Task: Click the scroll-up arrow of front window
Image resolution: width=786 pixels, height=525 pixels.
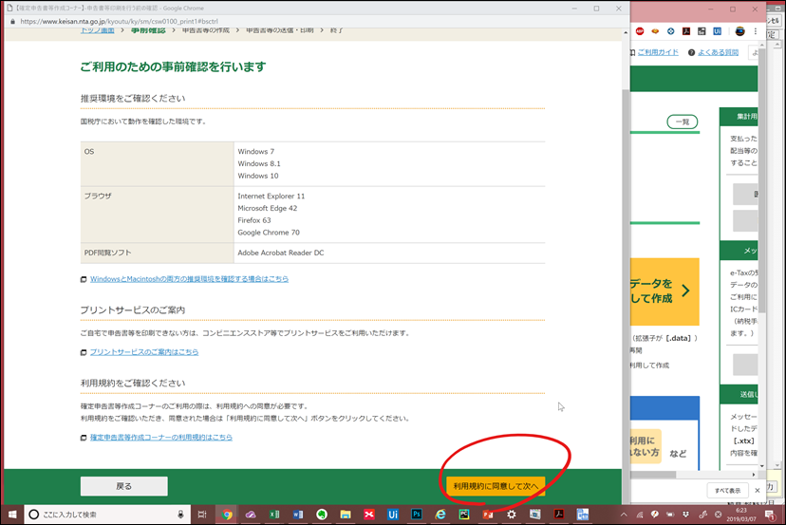Action: (x=625, y=32)
